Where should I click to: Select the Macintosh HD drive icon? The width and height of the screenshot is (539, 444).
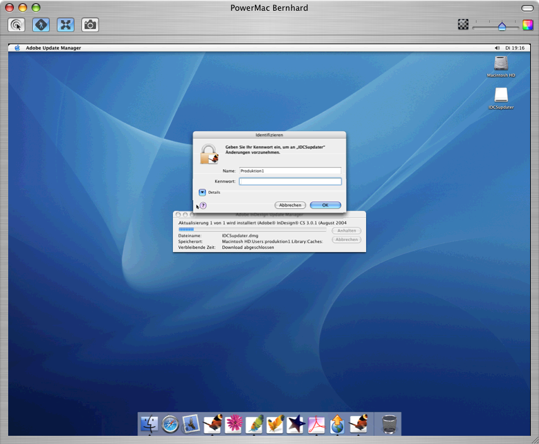tap(501, 63)
